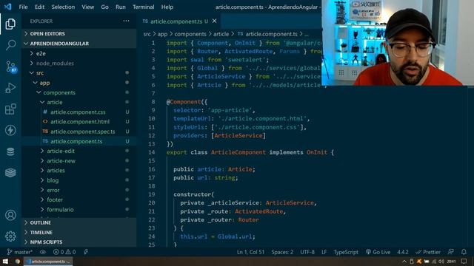Open the Extensions view icon
Image resolution: width=474 pixels, height=266 pixels.
coord(10,109)
